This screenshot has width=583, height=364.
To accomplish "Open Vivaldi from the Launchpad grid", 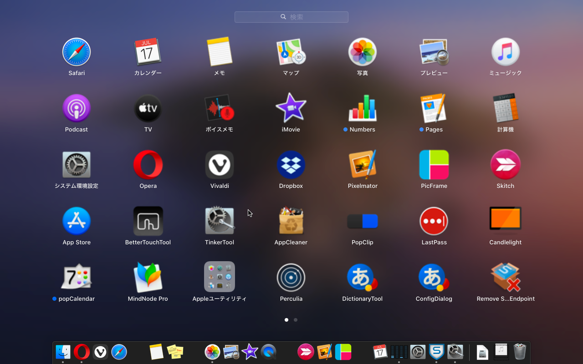I will tap(220, 165).
